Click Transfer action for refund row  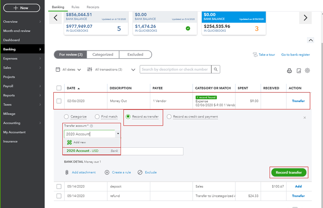pos(298,196)
